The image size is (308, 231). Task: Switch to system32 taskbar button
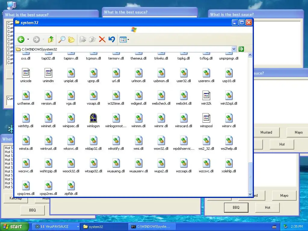[104, 227]
